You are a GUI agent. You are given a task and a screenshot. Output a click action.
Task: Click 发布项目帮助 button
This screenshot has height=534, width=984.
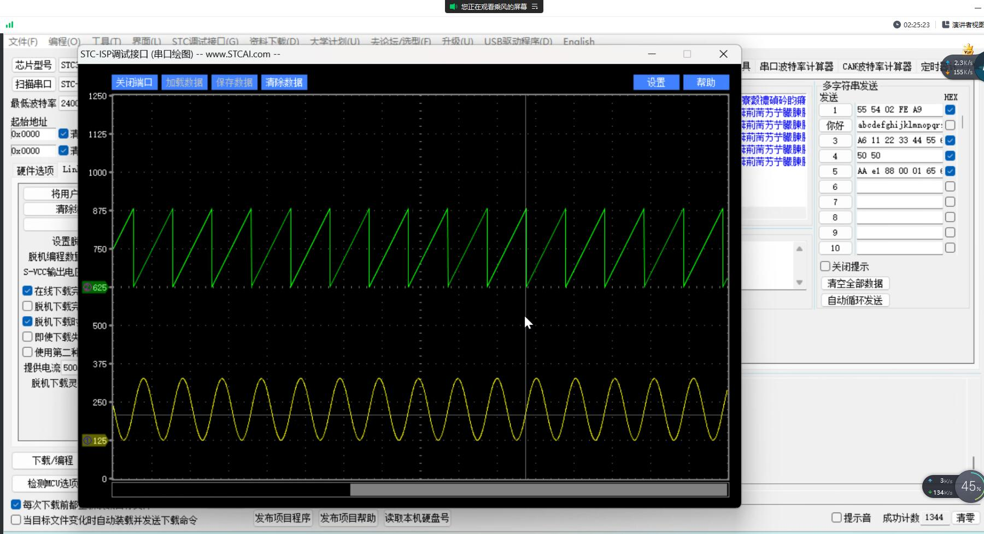pyautogui.click(x=348, y=518)
